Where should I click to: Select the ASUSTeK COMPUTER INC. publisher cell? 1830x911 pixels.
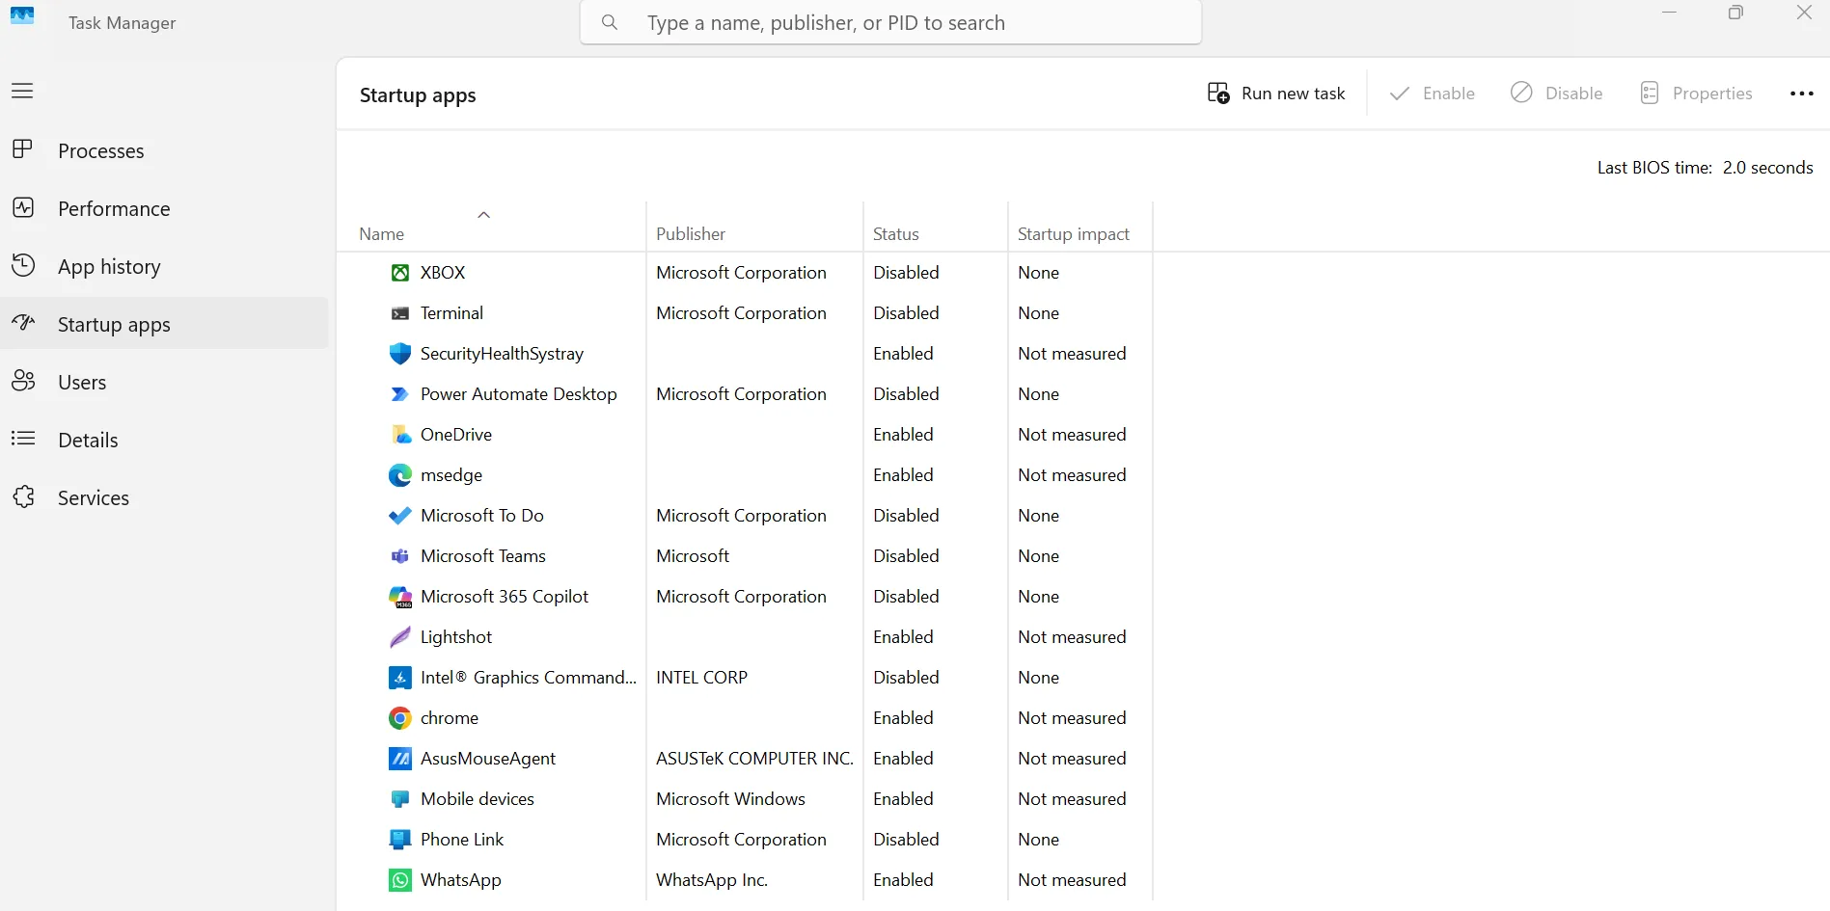coord(754,759)
